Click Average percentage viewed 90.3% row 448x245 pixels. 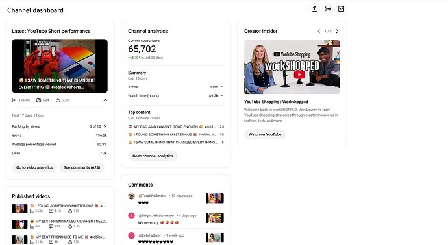click(x=60, y=145)
